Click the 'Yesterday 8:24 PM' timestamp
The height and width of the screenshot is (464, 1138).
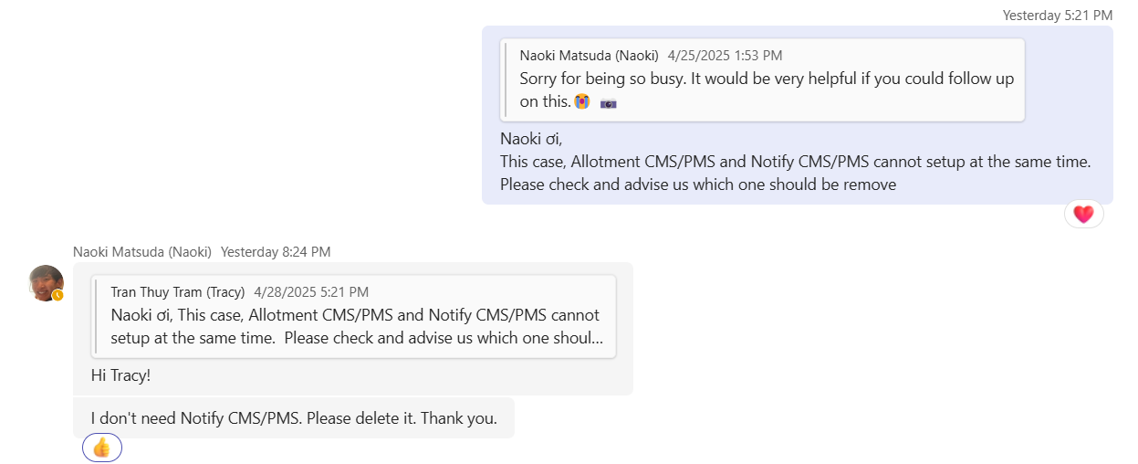pos(276,251)
